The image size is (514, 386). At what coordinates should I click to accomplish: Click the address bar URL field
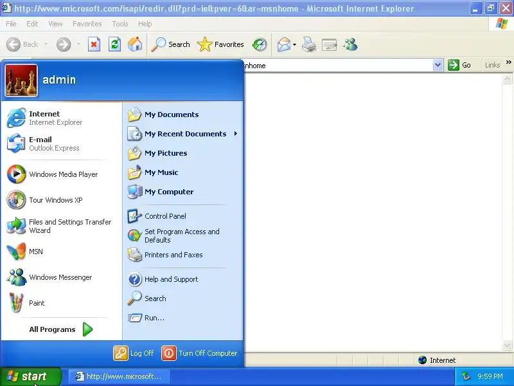(338, 66)
